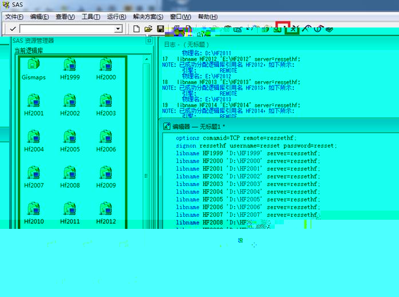
Task: Click the Clear All toolbar icon
Action: point(307,29)
